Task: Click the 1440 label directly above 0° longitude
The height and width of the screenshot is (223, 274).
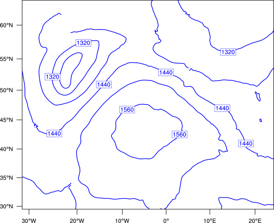Action: (x=166, y=72)
